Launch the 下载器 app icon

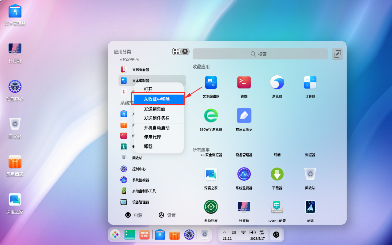277,174
